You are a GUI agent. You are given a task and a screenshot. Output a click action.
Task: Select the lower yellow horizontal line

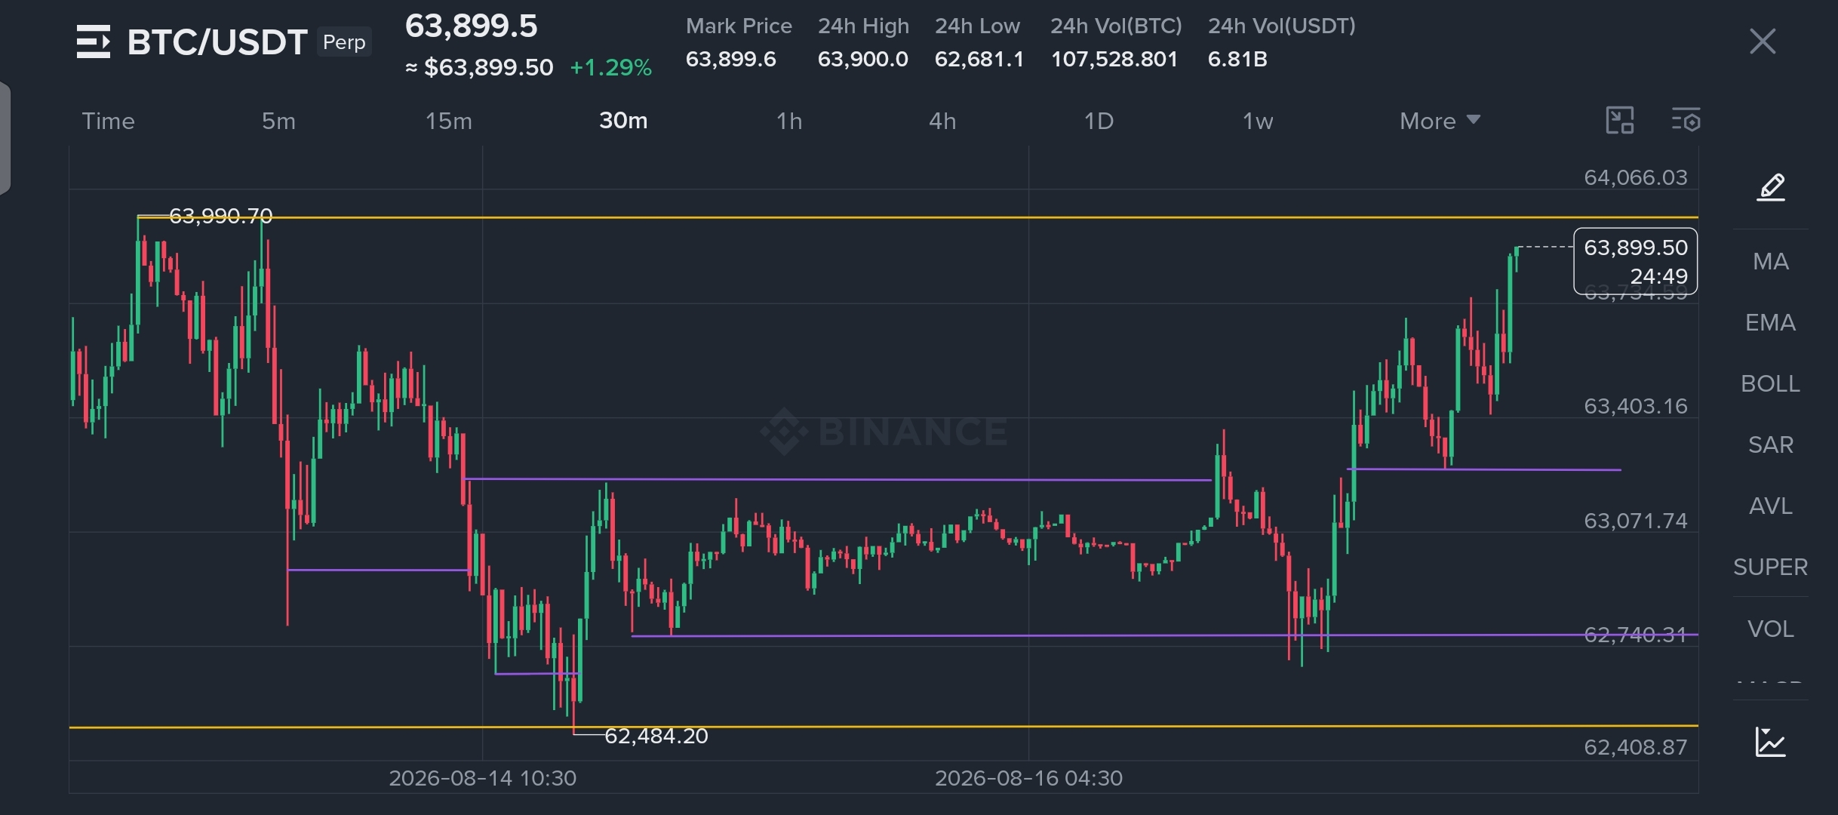tap(883, 727)
